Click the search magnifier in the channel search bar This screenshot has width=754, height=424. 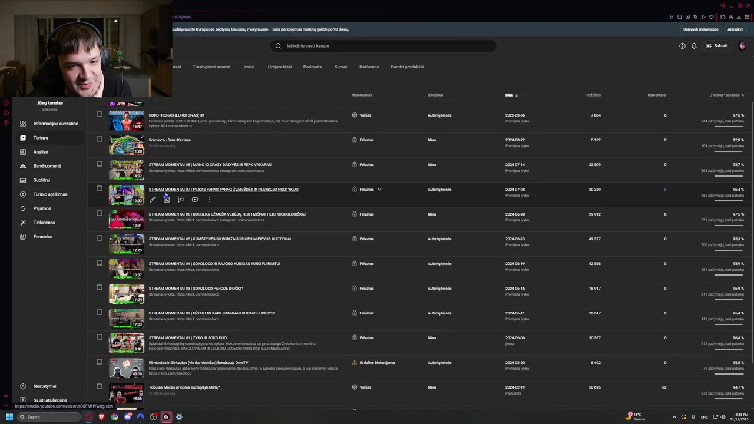pos(278,46)
